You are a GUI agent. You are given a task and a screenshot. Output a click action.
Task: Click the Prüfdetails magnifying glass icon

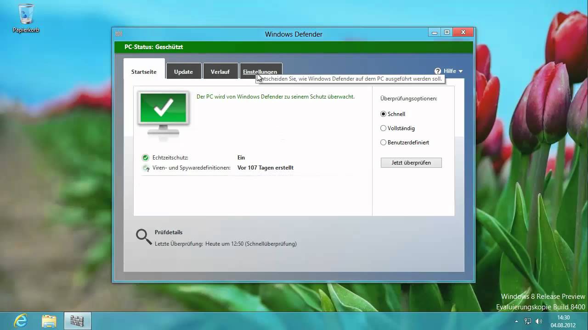144,237
